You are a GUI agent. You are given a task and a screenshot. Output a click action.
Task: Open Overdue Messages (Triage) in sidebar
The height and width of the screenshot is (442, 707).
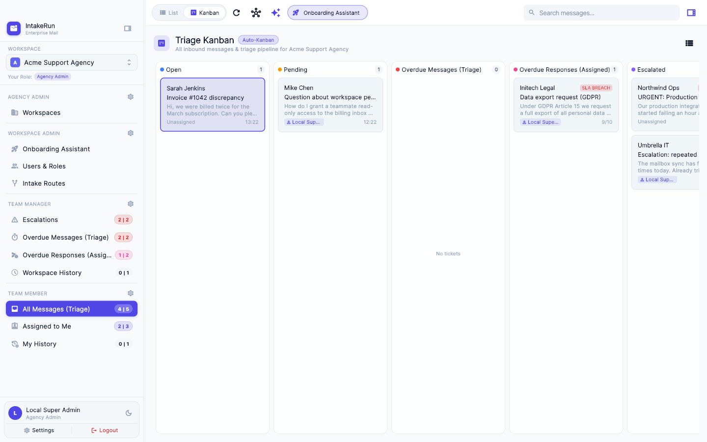pyautogui.click(x=72, y=237)
